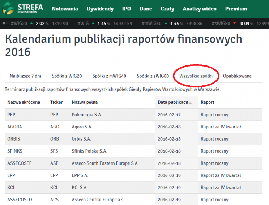
Task: Click Raport roczny in Sfinks row
Action: [x=214, y=151]
